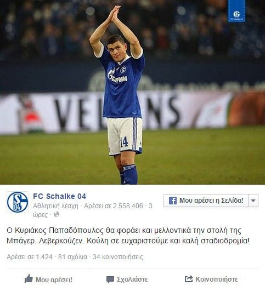Select 'Σχολιάστε' to comment
This screenshot has width=265, height=291.
[132, 279]
